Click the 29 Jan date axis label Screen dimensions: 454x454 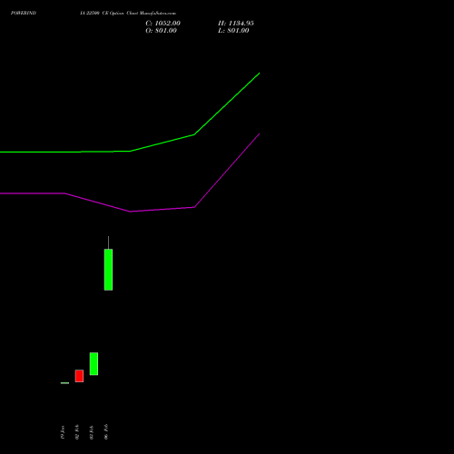[x=63, y=432]
